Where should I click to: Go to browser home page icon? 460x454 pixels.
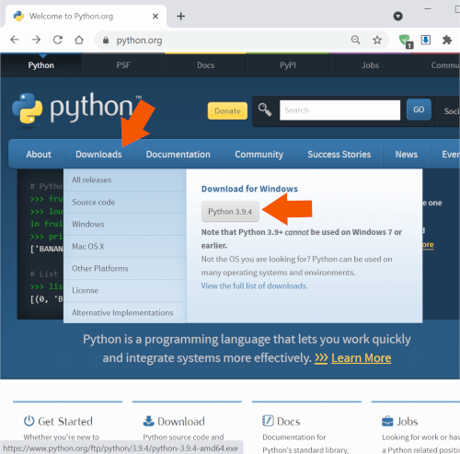click(79, 40)
